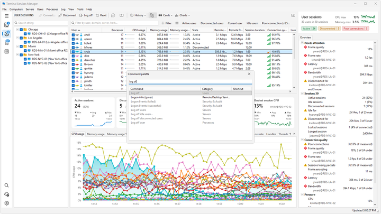Click the Poor connections 3 badge
Screen dimensions: 381x214
pos(356,29)
